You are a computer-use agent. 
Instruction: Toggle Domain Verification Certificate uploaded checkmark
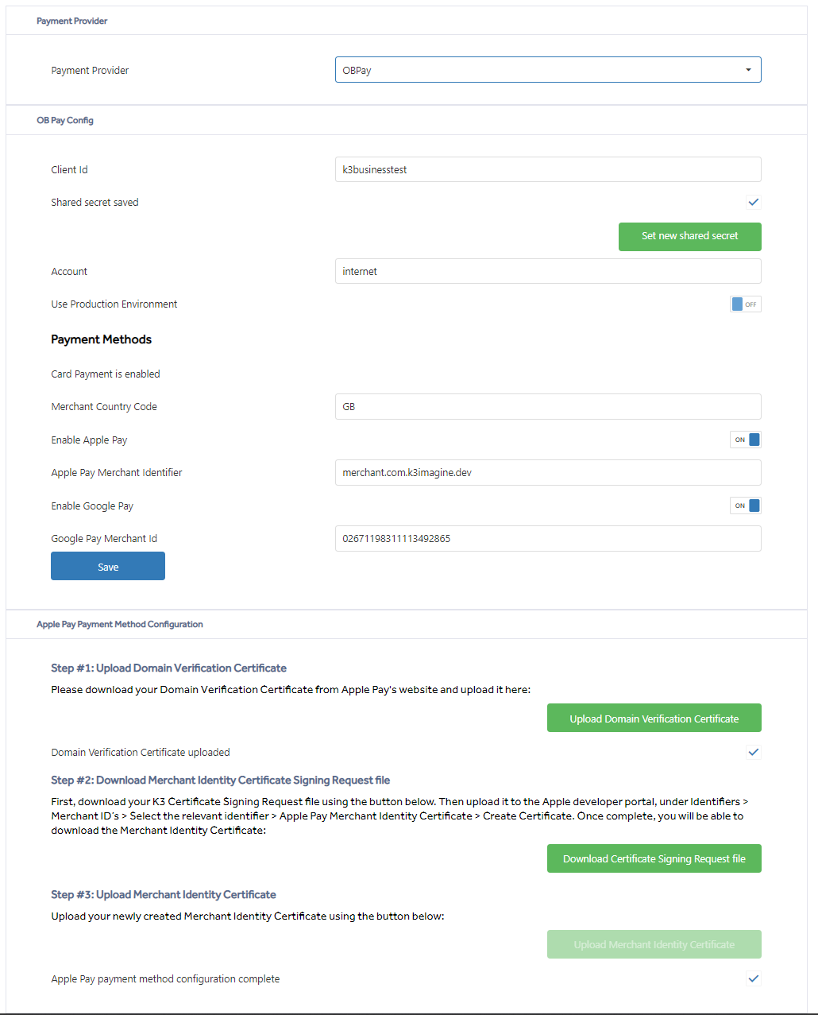click(754, 752)
